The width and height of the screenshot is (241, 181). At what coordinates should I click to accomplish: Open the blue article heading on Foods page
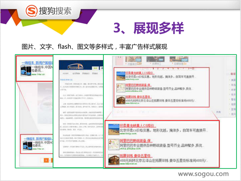pyautogui.click(x=66, y=80)
